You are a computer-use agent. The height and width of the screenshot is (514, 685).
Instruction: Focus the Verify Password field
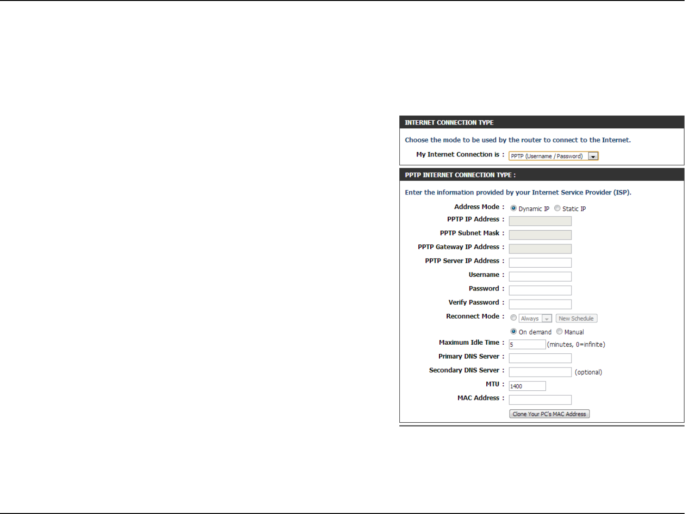point(540,304)
